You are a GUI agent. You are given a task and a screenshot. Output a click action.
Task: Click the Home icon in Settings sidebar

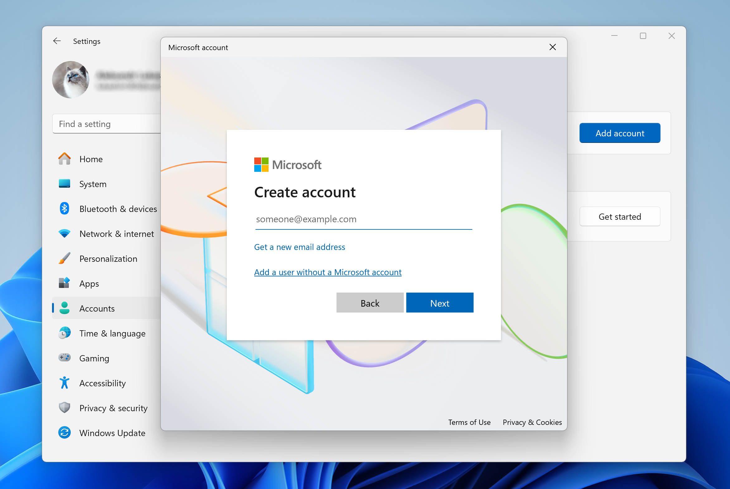click(64, 159)
